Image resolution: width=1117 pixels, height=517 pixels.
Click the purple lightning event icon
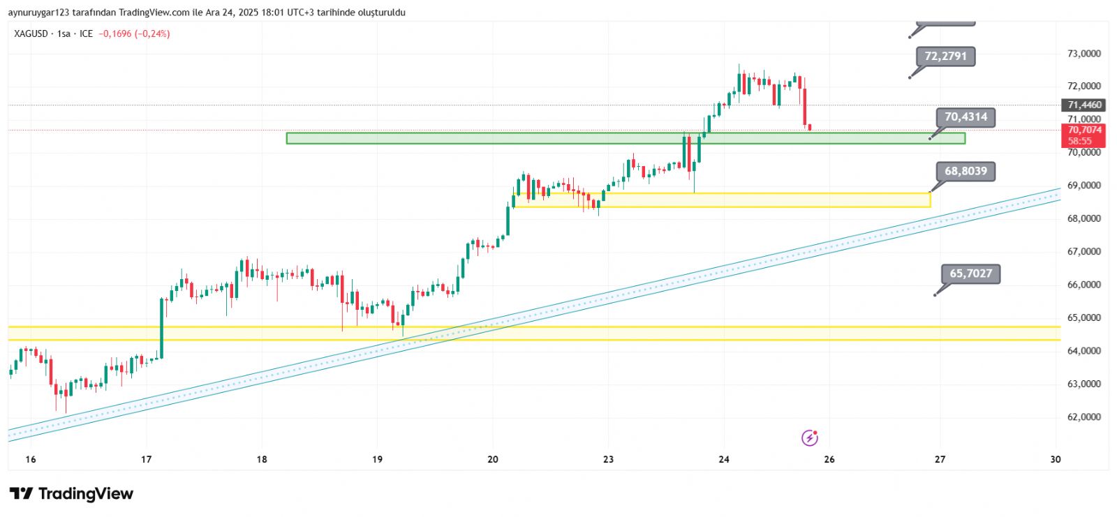[x=809, y=438]
